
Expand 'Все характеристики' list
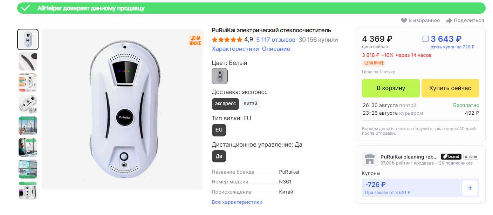(x=237, y=202)
